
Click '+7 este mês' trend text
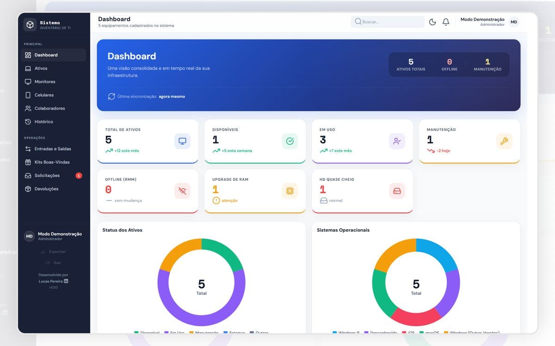coord(340,151)
